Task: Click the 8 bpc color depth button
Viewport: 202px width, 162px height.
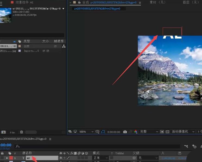Action: click(x=13, y=132)
